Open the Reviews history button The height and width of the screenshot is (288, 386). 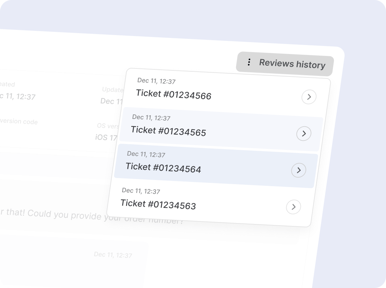click(285, 64)
